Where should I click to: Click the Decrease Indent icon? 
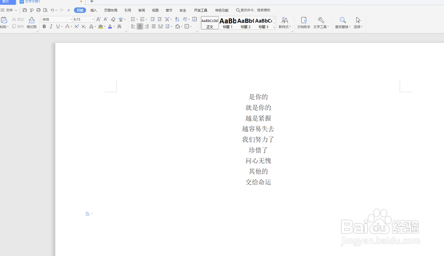[x=153, y=19]
